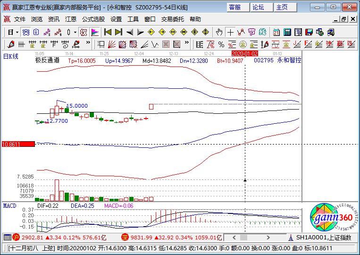The height and width of the screenshot is (255, 360).
Task: Select the hand pan tool
Action: 219,32
